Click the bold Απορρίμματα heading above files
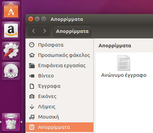Screen dimensions: 153x133 tap(115, 46)
